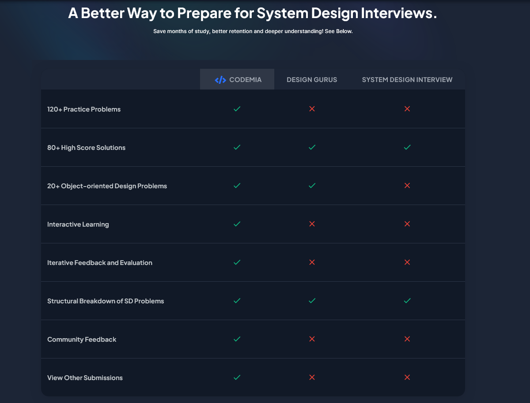Click the green checkmark for Community Feedback under Codemia
Image resolution: width=530 pixels, height=403 pixels.
tap(237, 339)
